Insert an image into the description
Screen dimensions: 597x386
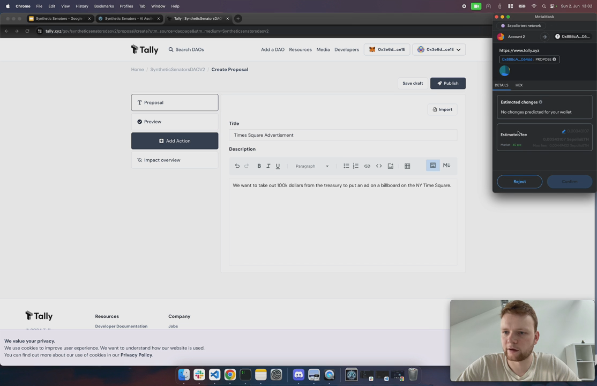pos(390,166)
